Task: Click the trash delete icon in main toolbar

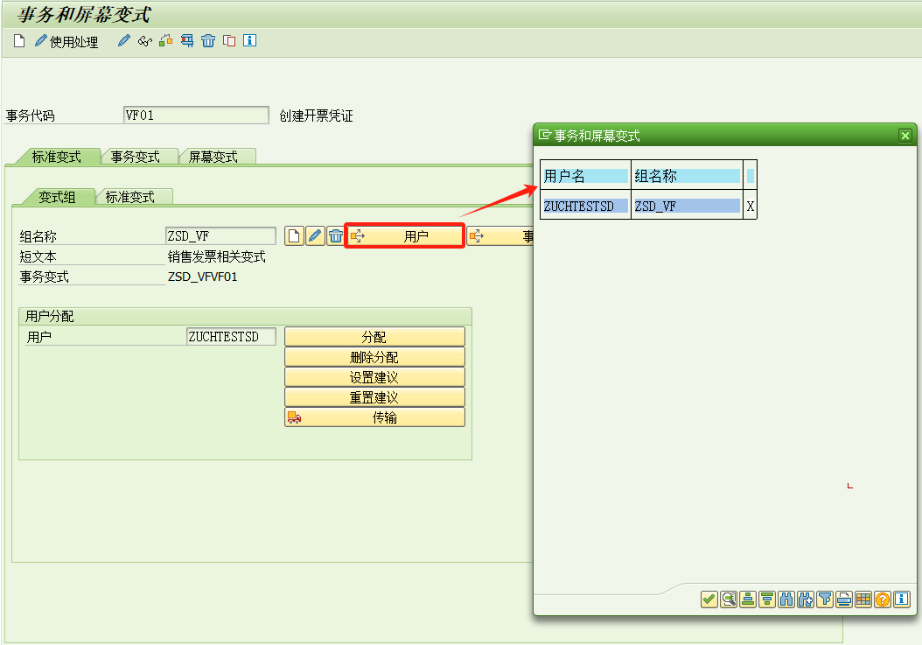Action: point(208,40)
